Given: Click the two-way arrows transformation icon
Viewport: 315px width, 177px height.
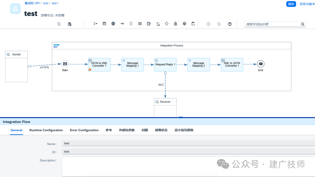Looking at the screenshot, I should click(158, 24).
